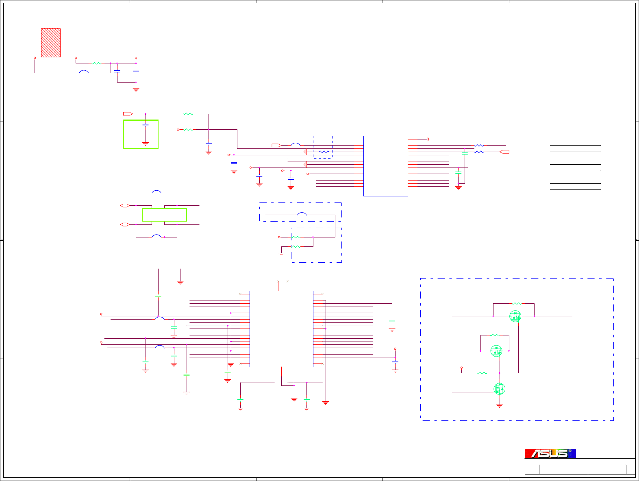The image size is (639, 481).
Task: Click the ASUS logo in the title block
Action: [x=550, y=453]
